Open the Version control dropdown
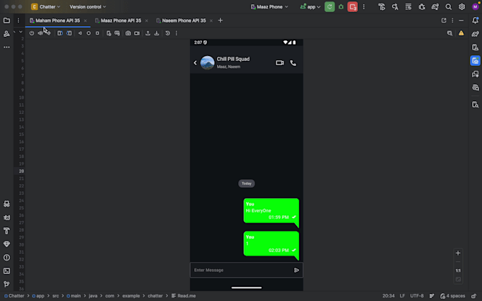The height and width of the screenshot is (301, 482). [88, 7]
